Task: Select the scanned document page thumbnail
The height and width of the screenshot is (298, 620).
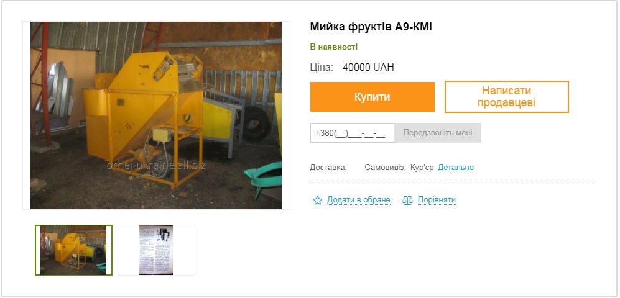Action: [156, 250]
